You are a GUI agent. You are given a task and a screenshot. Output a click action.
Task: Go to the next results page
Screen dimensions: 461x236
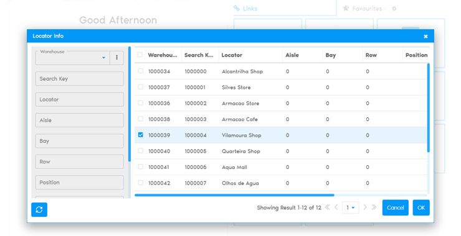(x=365, y=207)
